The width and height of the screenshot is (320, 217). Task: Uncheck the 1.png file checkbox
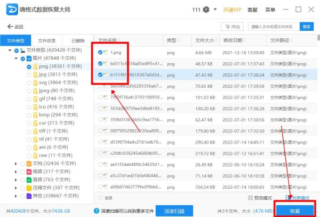(101, 52)
